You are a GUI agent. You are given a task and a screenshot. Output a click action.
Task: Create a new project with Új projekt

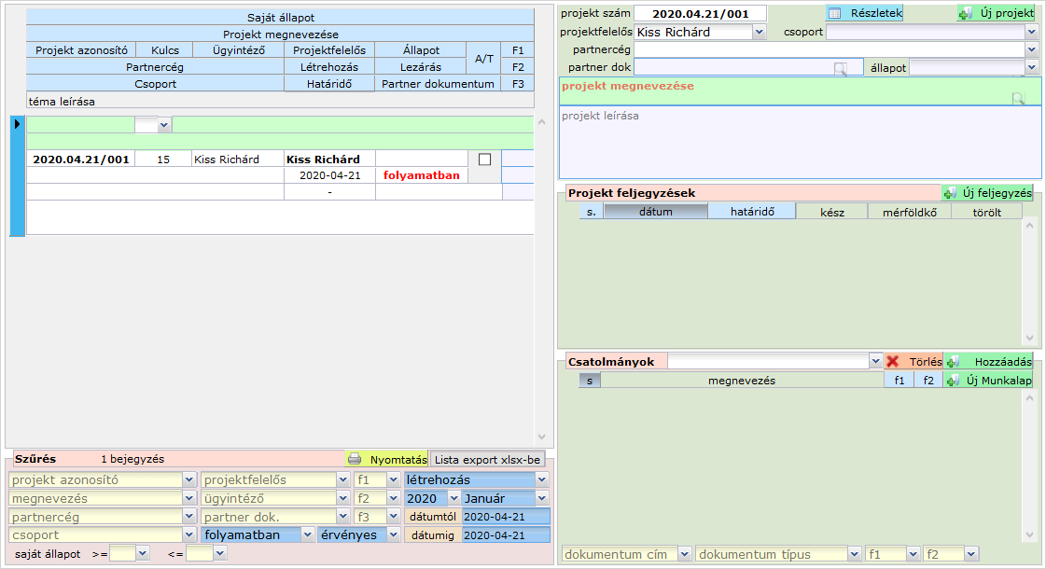tap(996, 13)
